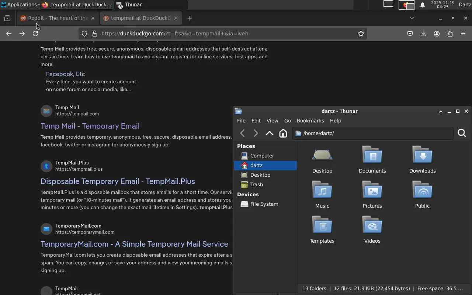472x295 pixels.
Task: Open Temp Mail - Temporary Email result
Action: [90, 126]
